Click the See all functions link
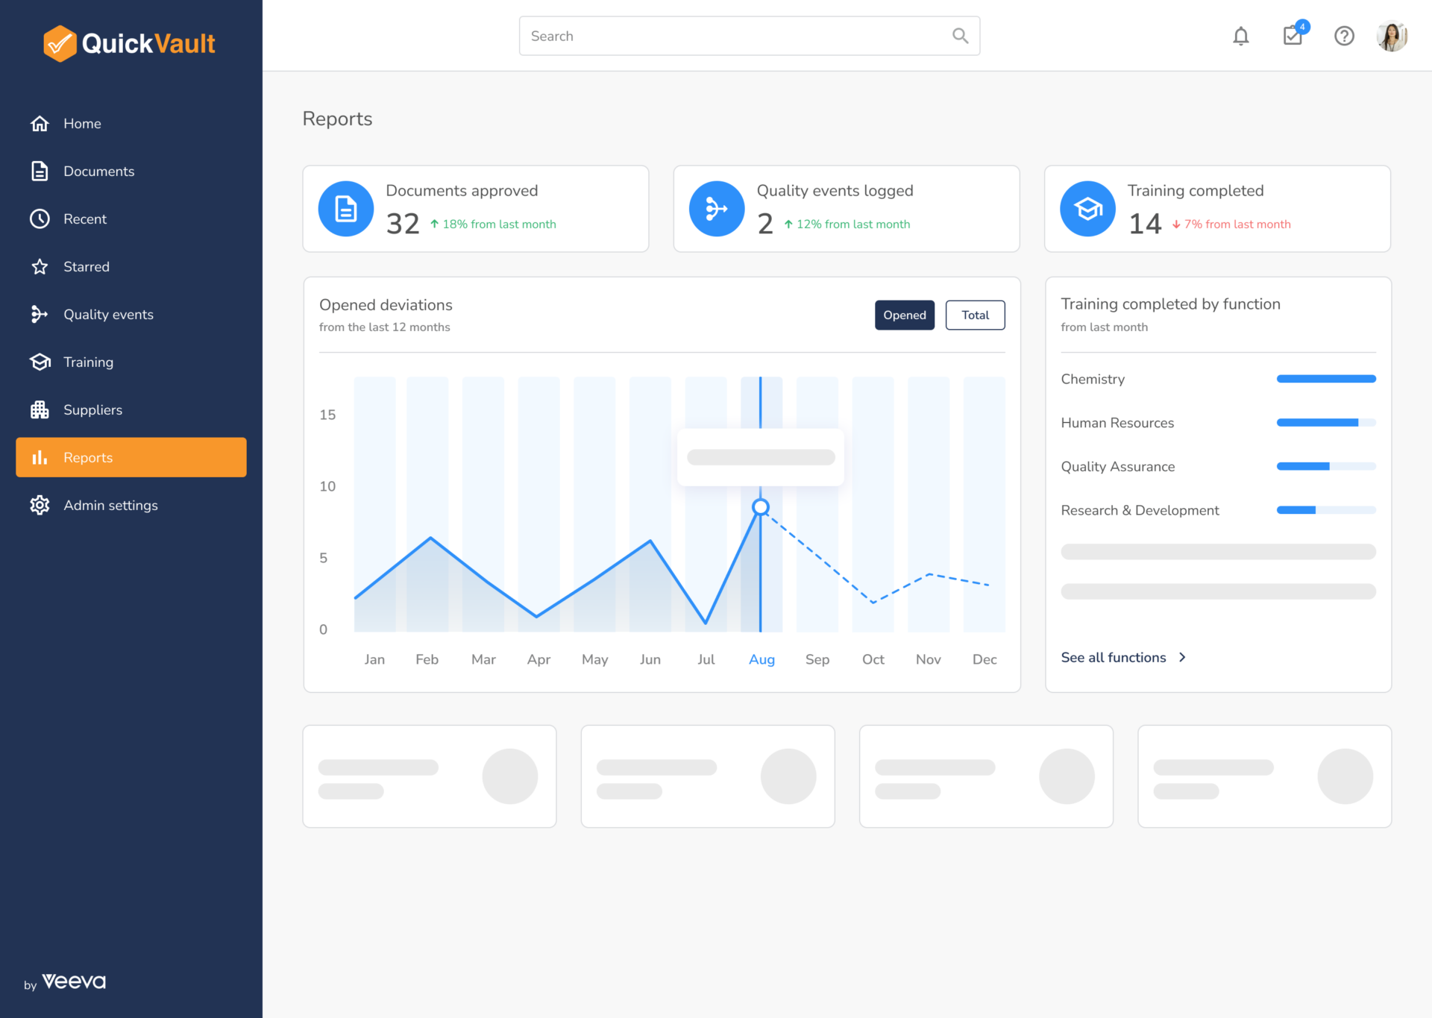The width and height of the screenshot is (1432, 1018). [x=1113, y=657]
